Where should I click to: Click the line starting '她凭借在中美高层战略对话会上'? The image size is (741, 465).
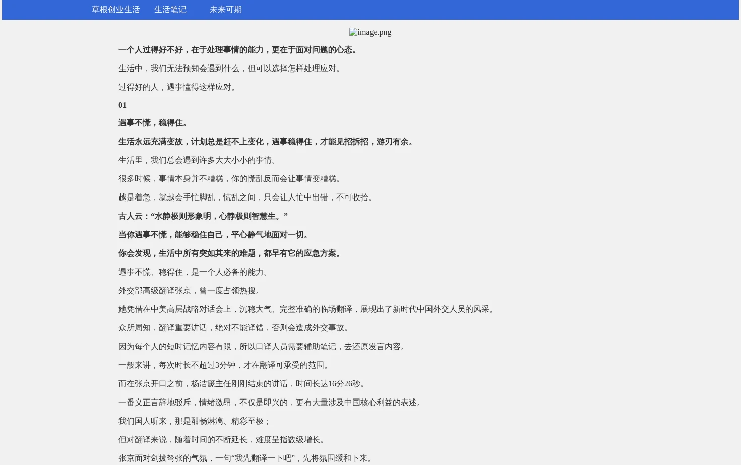point(307,309)
